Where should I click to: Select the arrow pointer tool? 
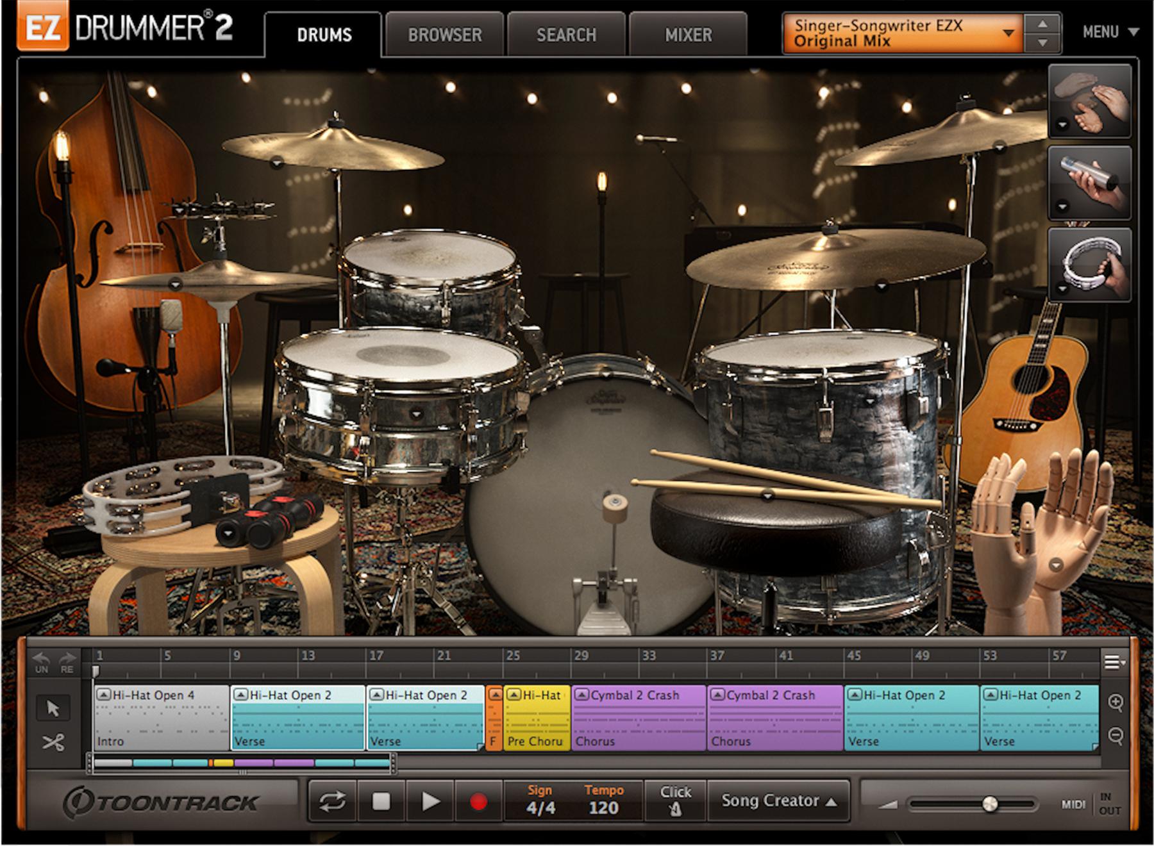pos(53,708)
